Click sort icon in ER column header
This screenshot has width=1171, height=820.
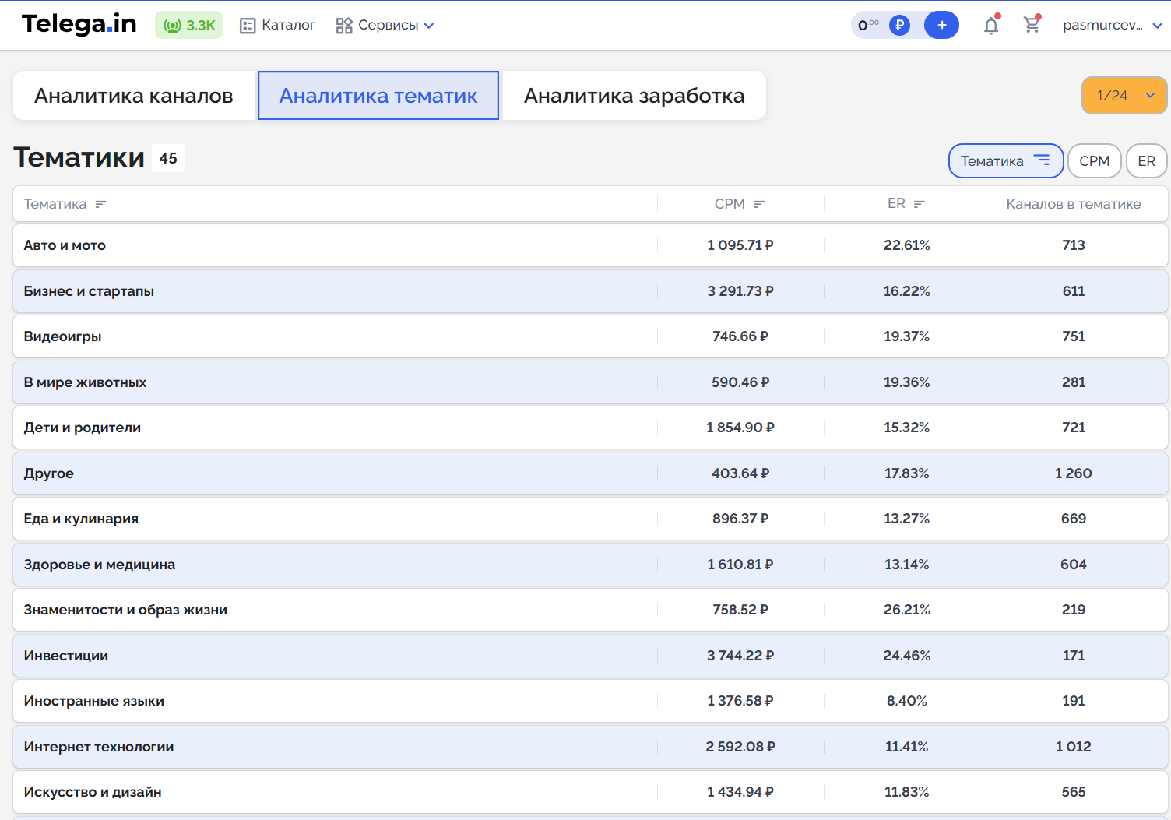(x=919, y=204)
